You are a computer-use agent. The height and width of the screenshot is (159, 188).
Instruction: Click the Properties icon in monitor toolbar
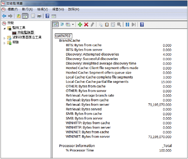(x=113, y=25)
